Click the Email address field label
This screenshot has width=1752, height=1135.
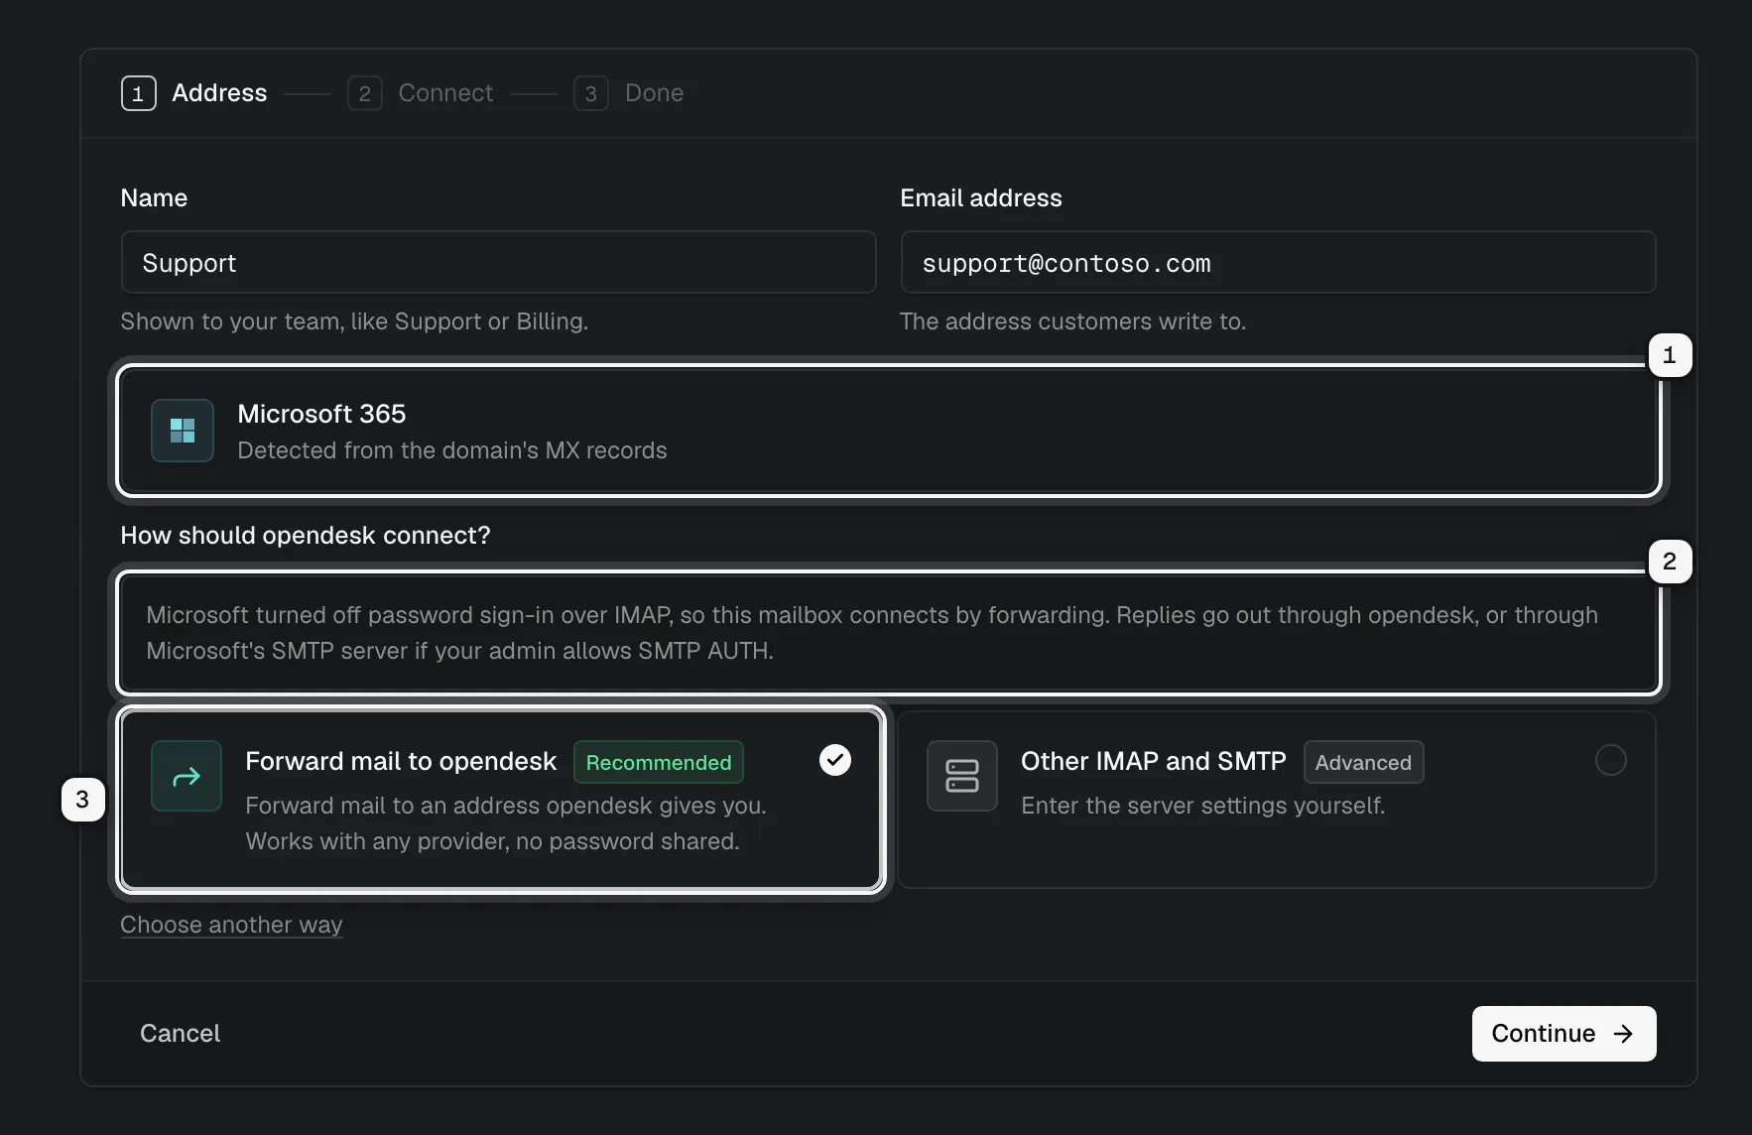pyautogui.click(x=981, y=198)
